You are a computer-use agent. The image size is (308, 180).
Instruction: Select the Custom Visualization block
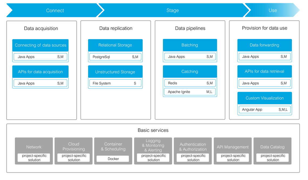click(265, 98)
